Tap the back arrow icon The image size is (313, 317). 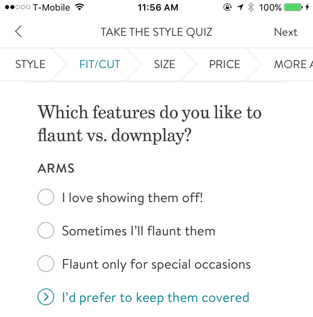18,32
